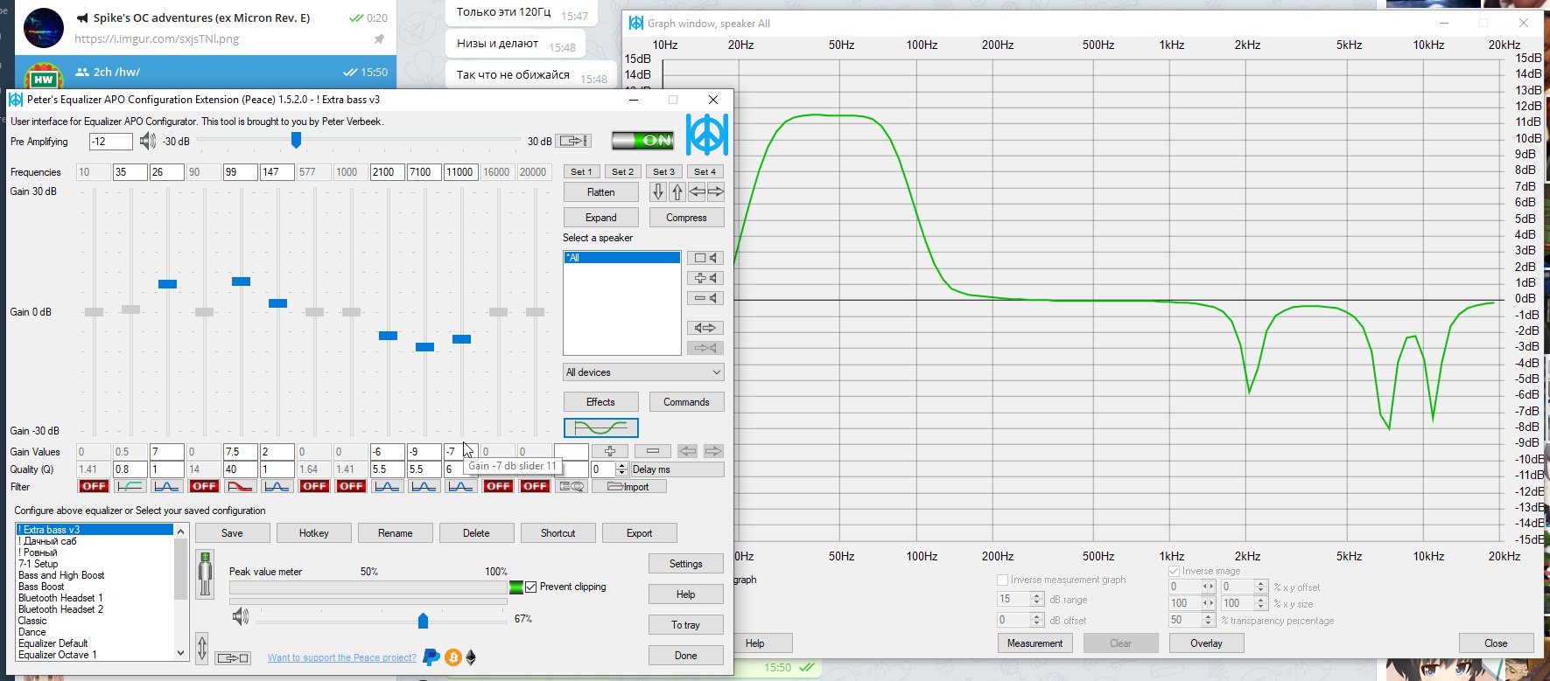This screenshot has height=681, width=1550.
Task: Change the 11000 Hz peak filter icon
Action: pyautogui.click(x=461, y=486)
